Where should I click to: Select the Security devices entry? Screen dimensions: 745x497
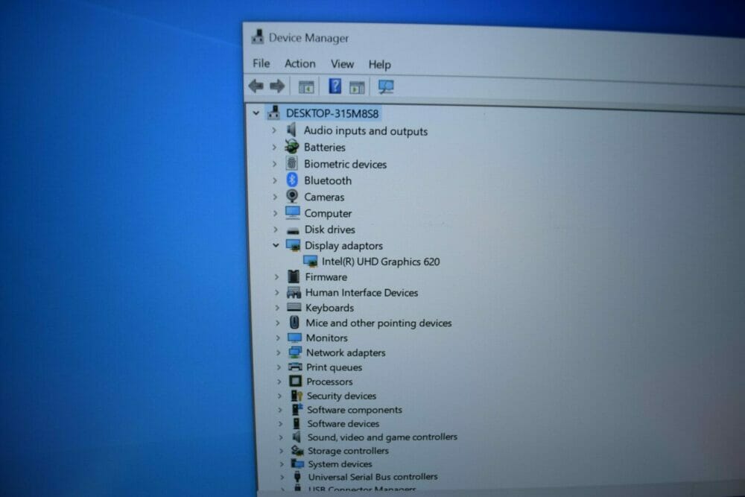[342, 396]
